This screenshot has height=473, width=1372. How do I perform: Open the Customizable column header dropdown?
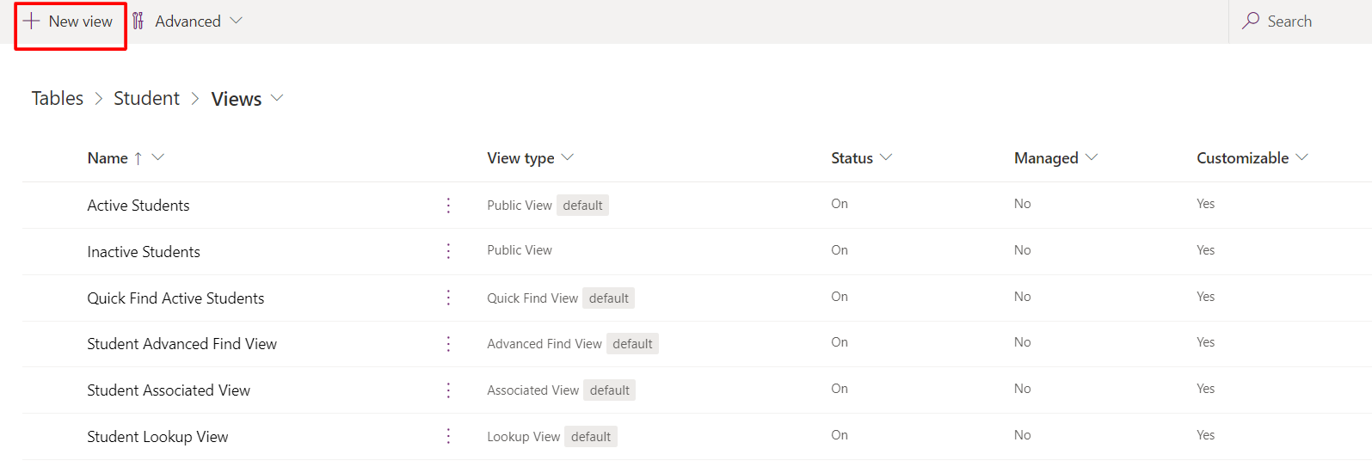[1301, 157]
